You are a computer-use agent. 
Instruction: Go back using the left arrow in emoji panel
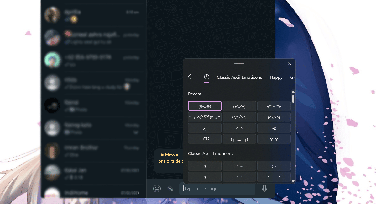191,77
